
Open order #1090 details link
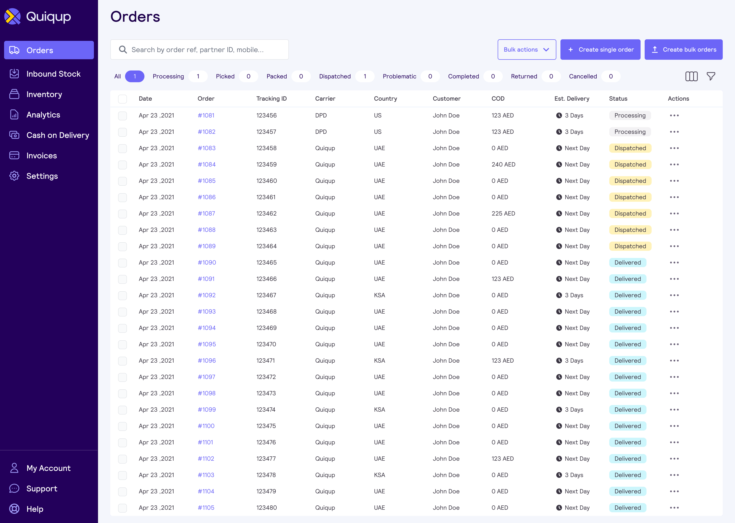tap(207, 263)
